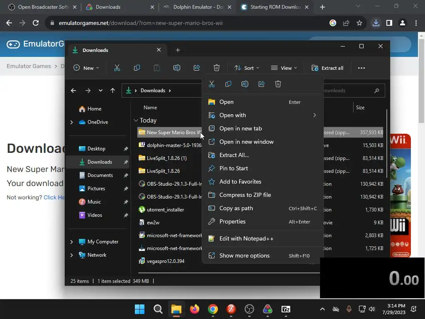The height and width of the screenshot is (319, 425).
Task: Choose Edit with Notepad++
Action: (x=262, y=238)
